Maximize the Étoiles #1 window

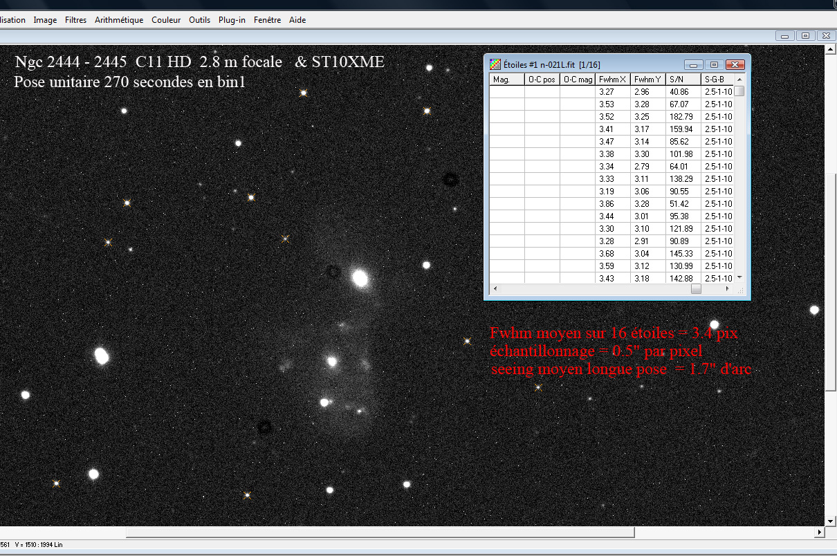point(715,64)
